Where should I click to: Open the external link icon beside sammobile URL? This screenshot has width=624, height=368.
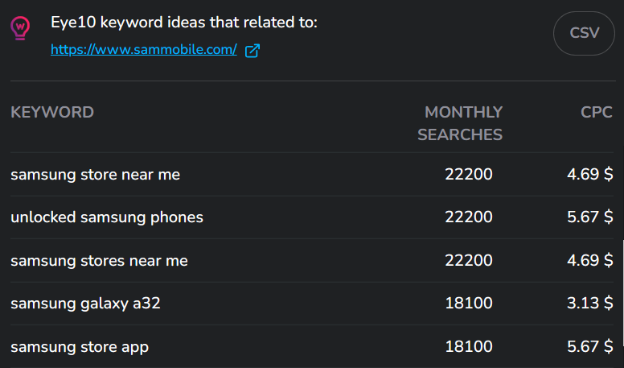pos(252,51)
